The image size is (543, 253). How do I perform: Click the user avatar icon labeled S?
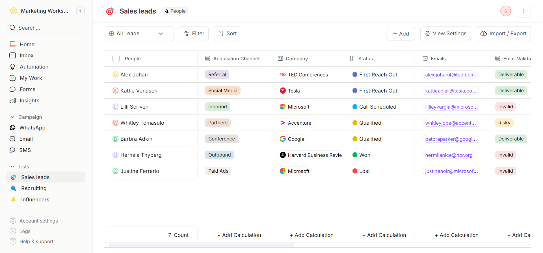pos(505,11)
